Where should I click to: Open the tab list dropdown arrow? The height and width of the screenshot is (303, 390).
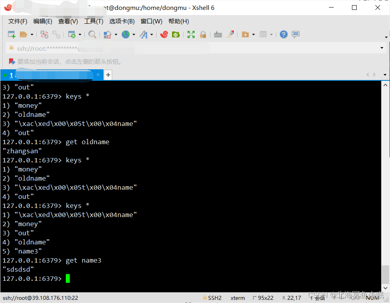click(x=385, y=75)
